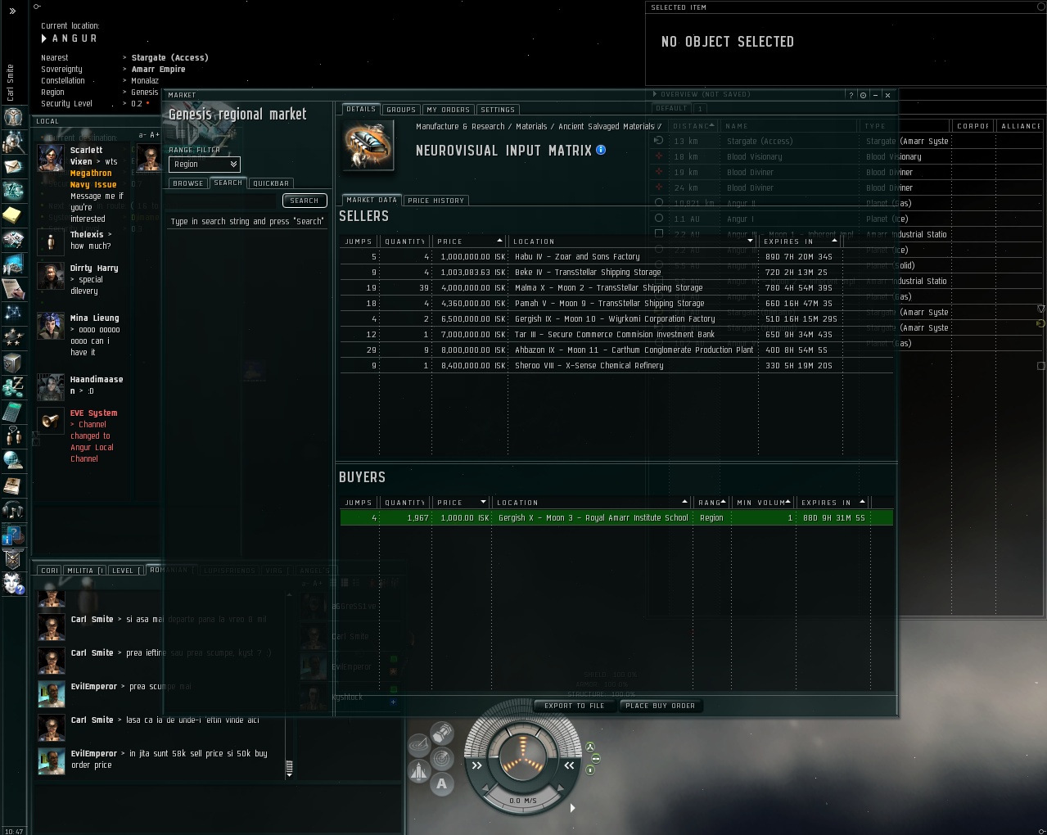Open the chat channels people icon
1047x835 pixels.
13,436
